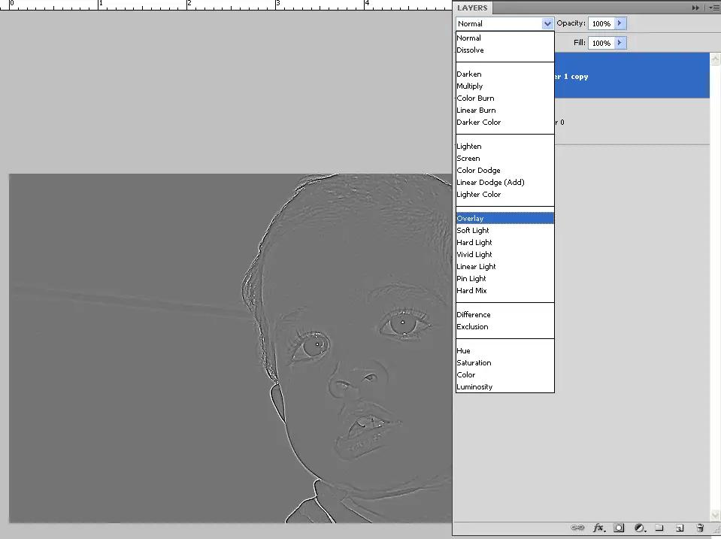
Task: Collapse the panel with double-arrow icon
Action: (695, 8)
